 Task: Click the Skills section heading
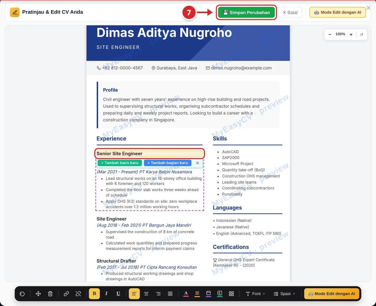[220, 139]
